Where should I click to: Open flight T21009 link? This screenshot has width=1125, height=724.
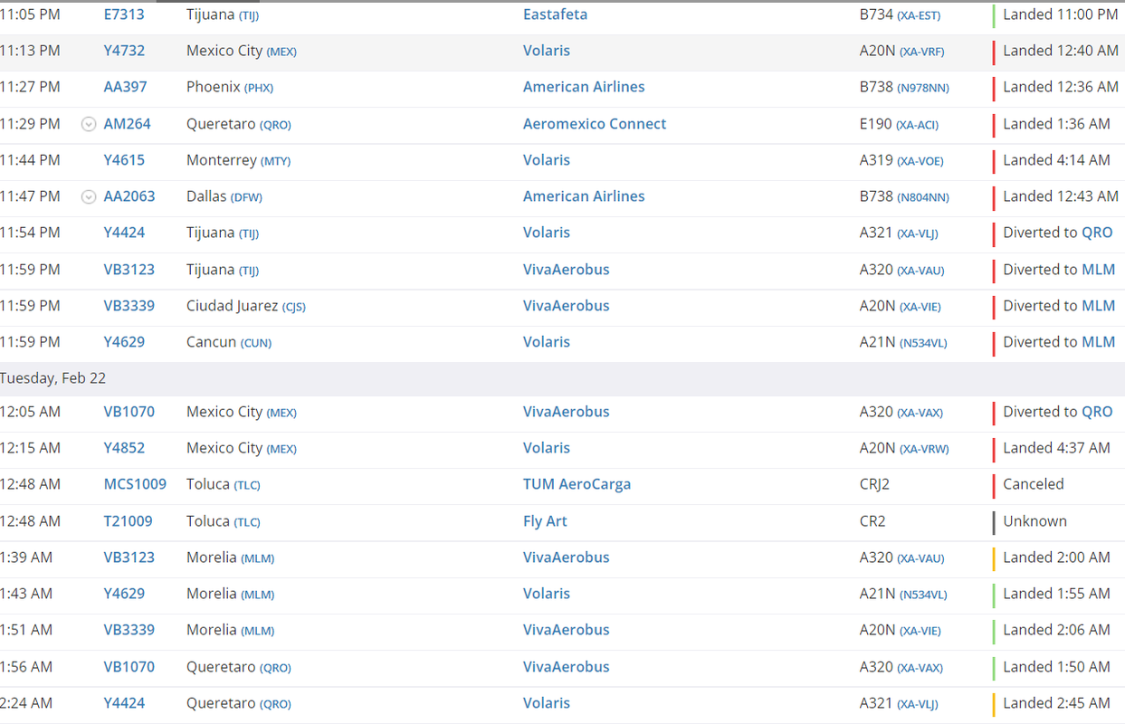128,521
